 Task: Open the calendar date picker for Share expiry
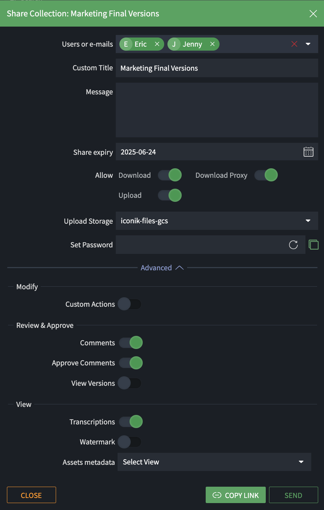(x=308, y=152)
